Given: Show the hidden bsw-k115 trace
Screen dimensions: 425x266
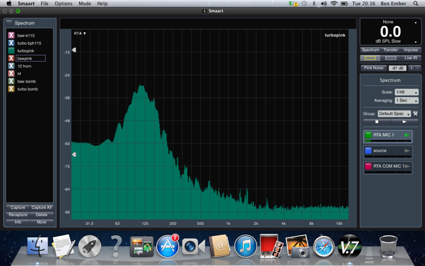Looking at the screenshot, I should tap(11, 35).
